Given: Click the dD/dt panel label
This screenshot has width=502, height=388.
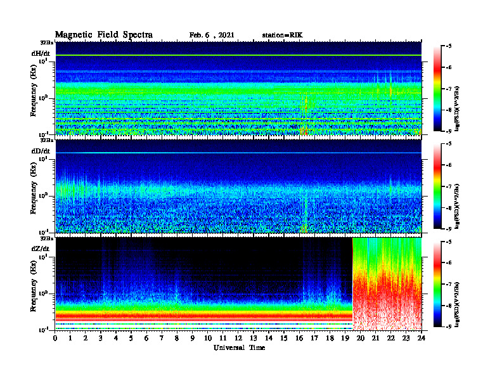Looking at the screenshot, I should coord(41,151).
